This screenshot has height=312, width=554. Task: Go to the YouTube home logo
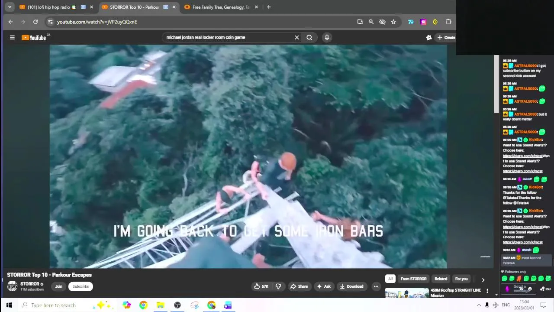point(34,38)
